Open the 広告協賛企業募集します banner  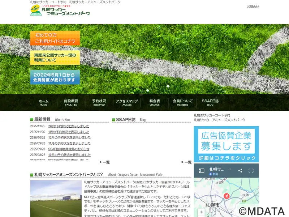(x=226, y=144)
